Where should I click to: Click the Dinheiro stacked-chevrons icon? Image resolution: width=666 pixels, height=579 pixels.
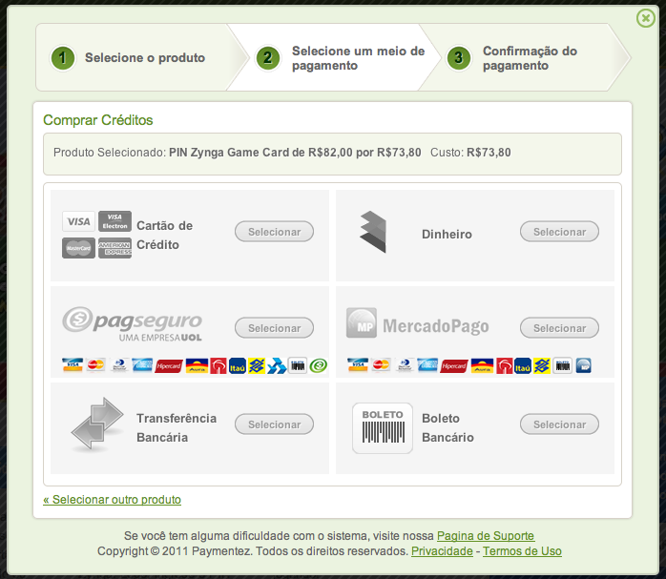click(373, 232)
